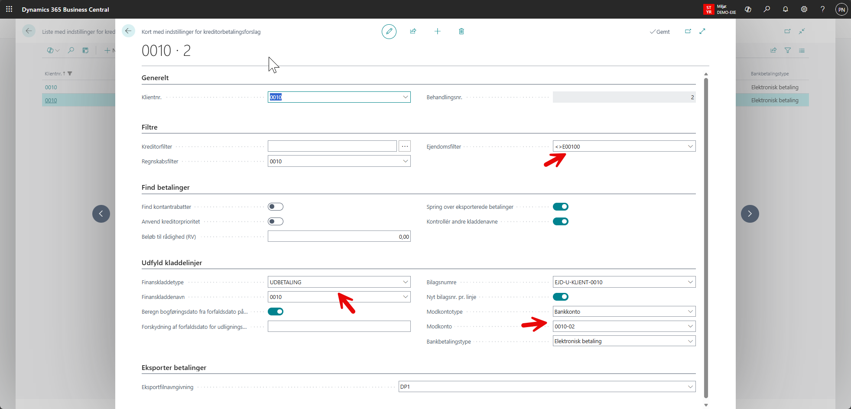Screen dimensions: 851x409
Task: Click the back arrow on the card
Action: (x=128, y=31)
